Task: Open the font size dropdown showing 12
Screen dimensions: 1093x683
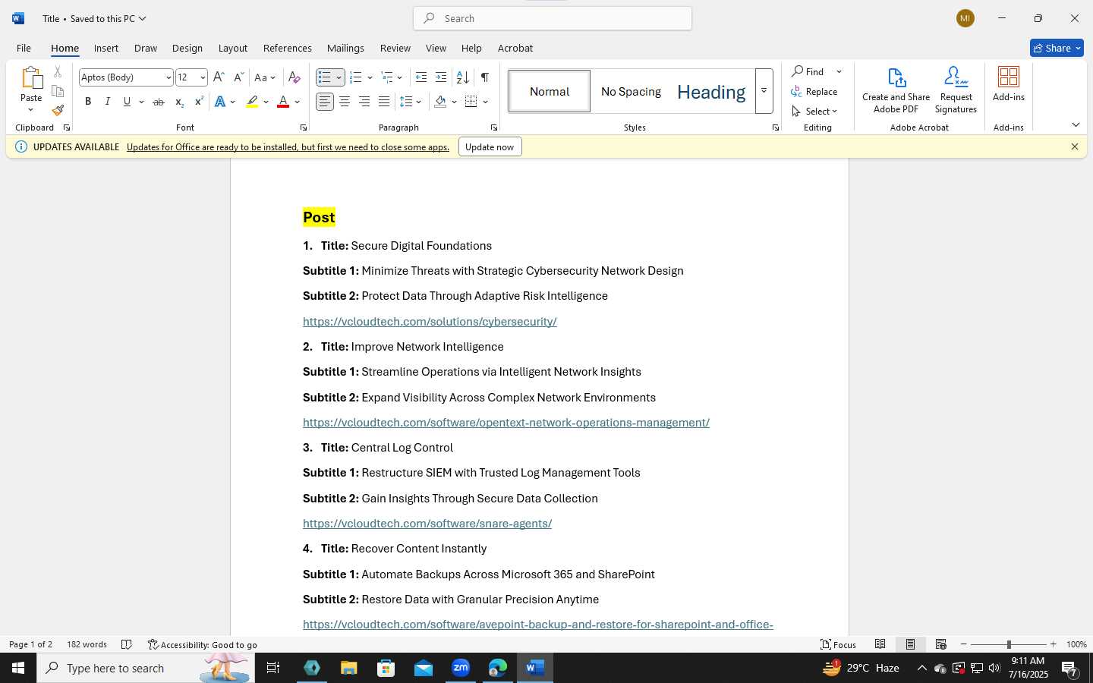Action: 203,77
